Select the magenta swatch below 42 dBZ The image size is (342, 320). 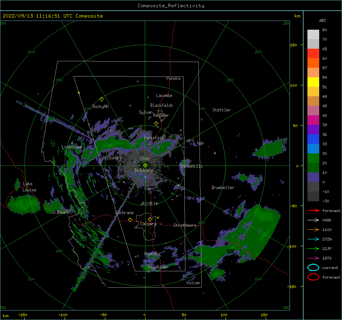pyautogui.click(x=313, y=120)
